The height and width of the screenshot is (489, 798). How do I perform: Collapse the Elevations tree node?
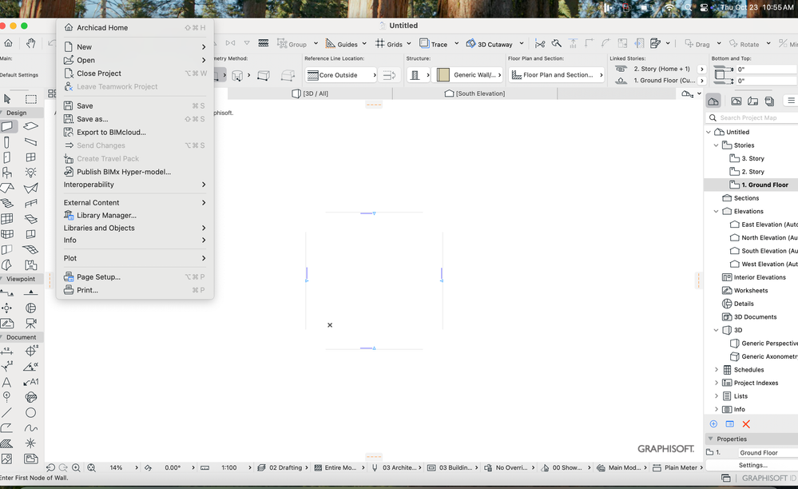click(716, 211)
